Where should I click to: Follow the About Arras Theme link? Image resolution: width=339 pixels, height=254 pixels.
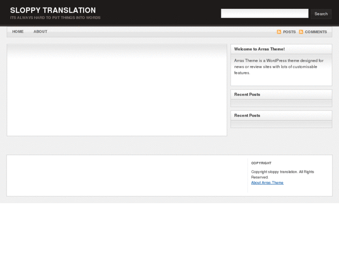pyautogui.click(x=267, y=183)
